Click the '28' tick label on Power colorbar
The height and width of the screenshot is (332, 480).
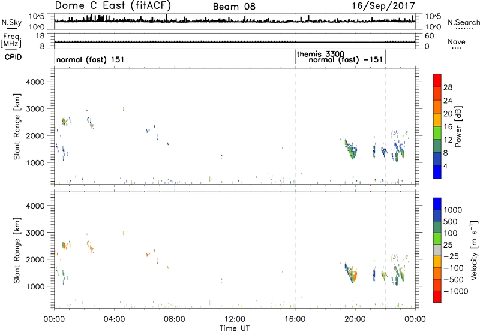coord(448,87)
